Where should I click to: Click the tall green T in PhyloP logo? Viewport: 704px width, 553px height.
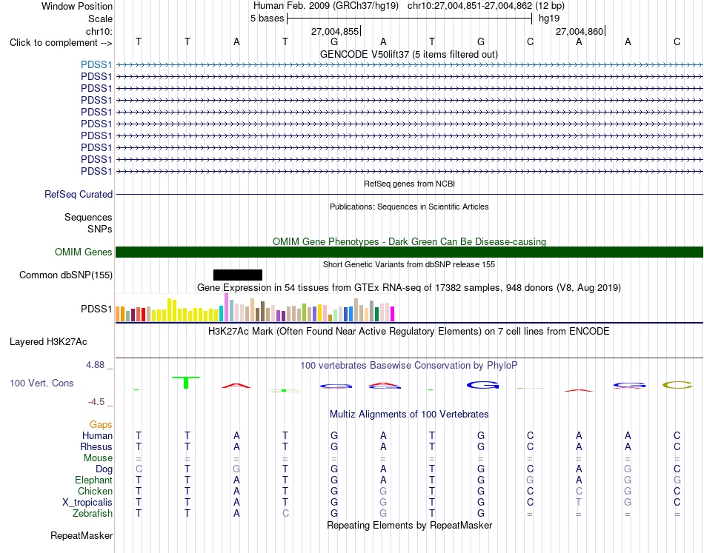coord(186,383)
